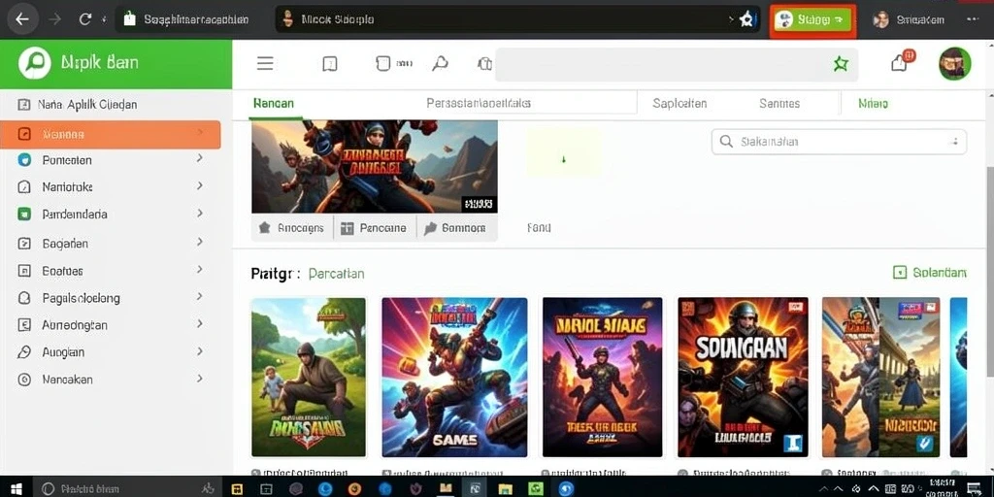
Task: Click the bookmark page icon in the header
Action: coord(330,63)
